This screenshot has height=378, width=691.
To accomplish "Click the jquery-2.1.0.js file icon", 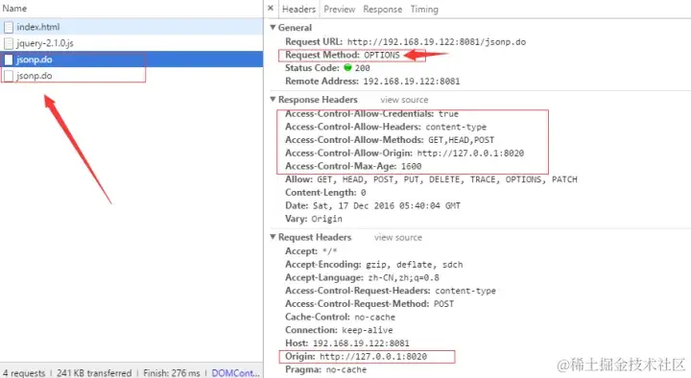I will point(9,43).
